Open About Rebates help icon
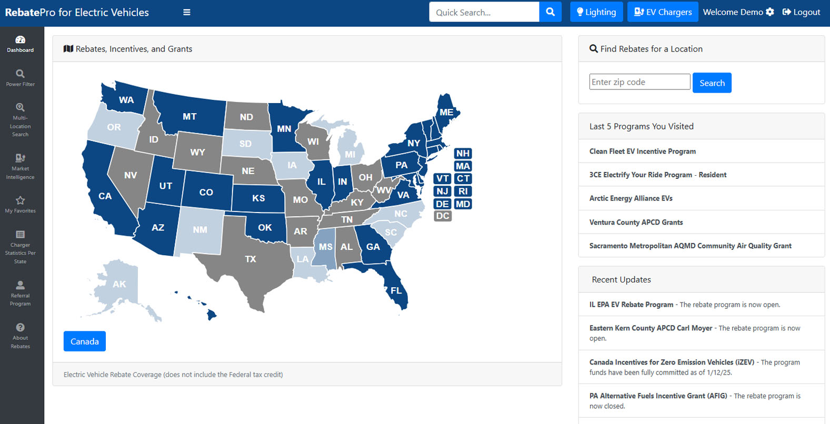Viewport: 830px width, 424px height. [x=20, y=335]
